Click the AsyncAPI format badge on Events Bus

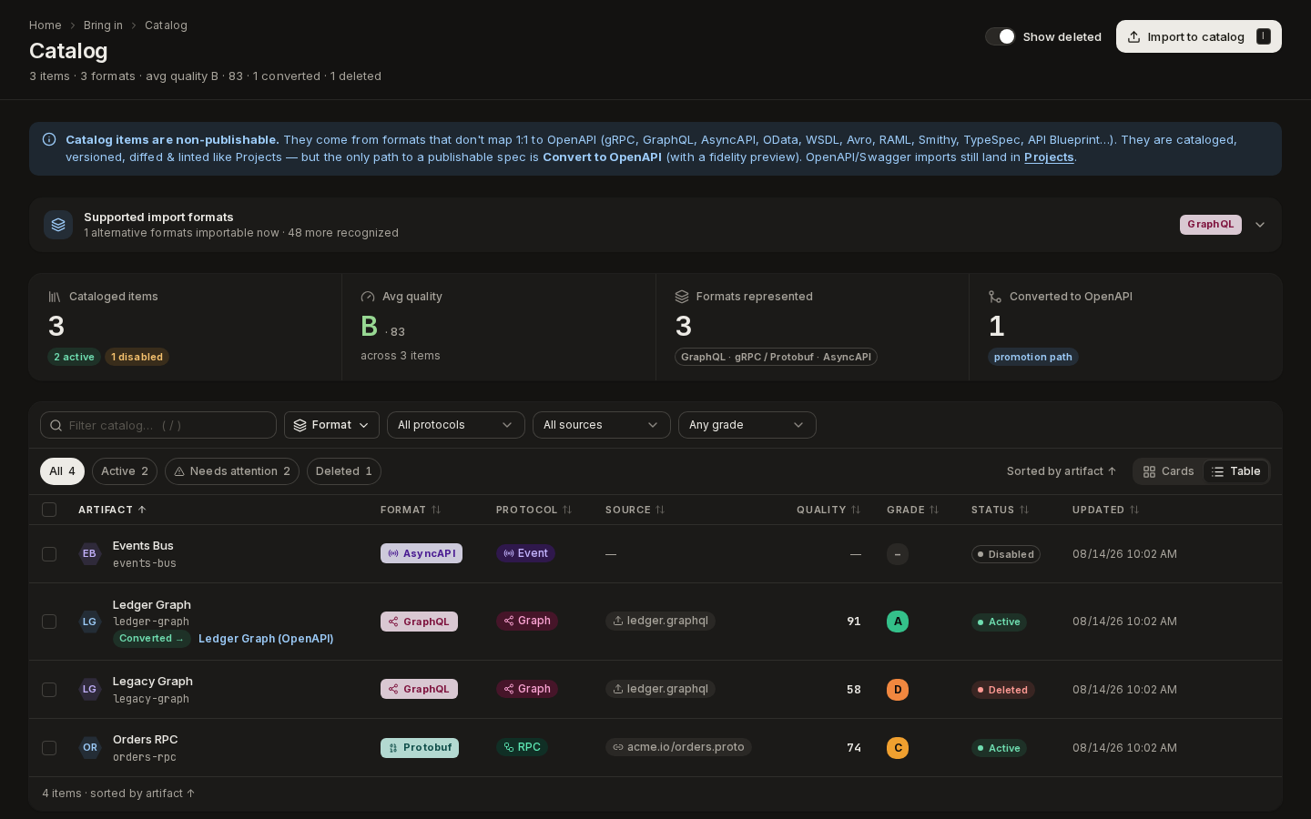[x=422, y=553]
